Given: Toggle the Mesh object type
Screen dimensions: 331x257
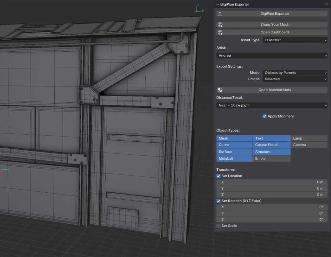Looking at the screenshot, I should (234, 138).
